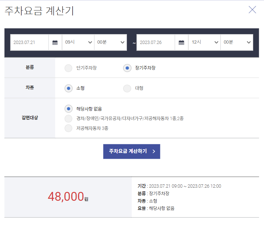Click the 기간 summary text line

(x=179, y=186)
